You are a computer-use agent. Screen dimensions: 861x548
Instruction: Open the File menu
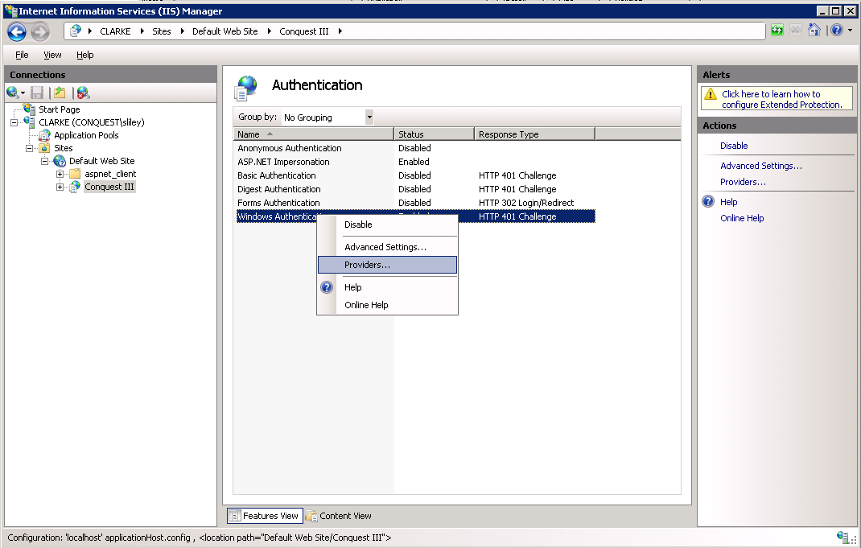tap(22, 55)
